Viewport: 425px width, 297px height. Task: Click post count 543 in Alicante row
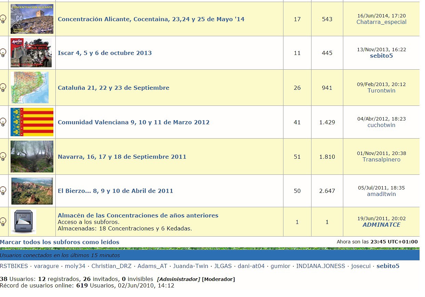pos(327,19)
